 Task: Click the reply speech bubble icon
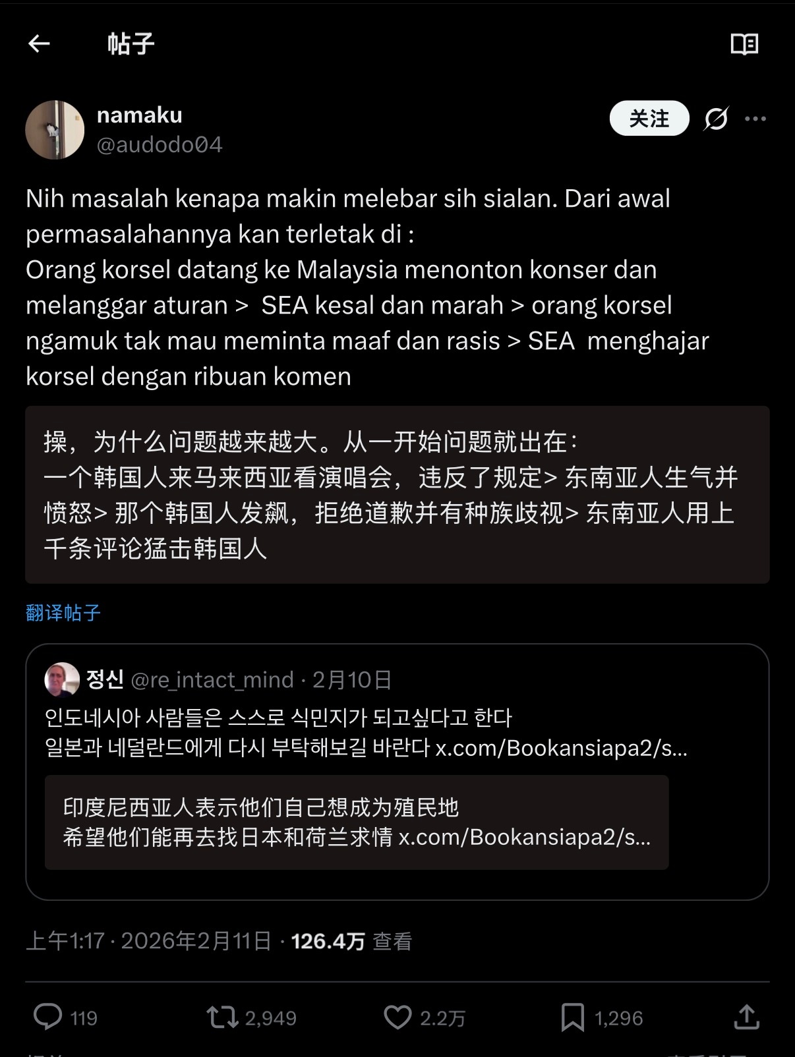[48, 1017]
